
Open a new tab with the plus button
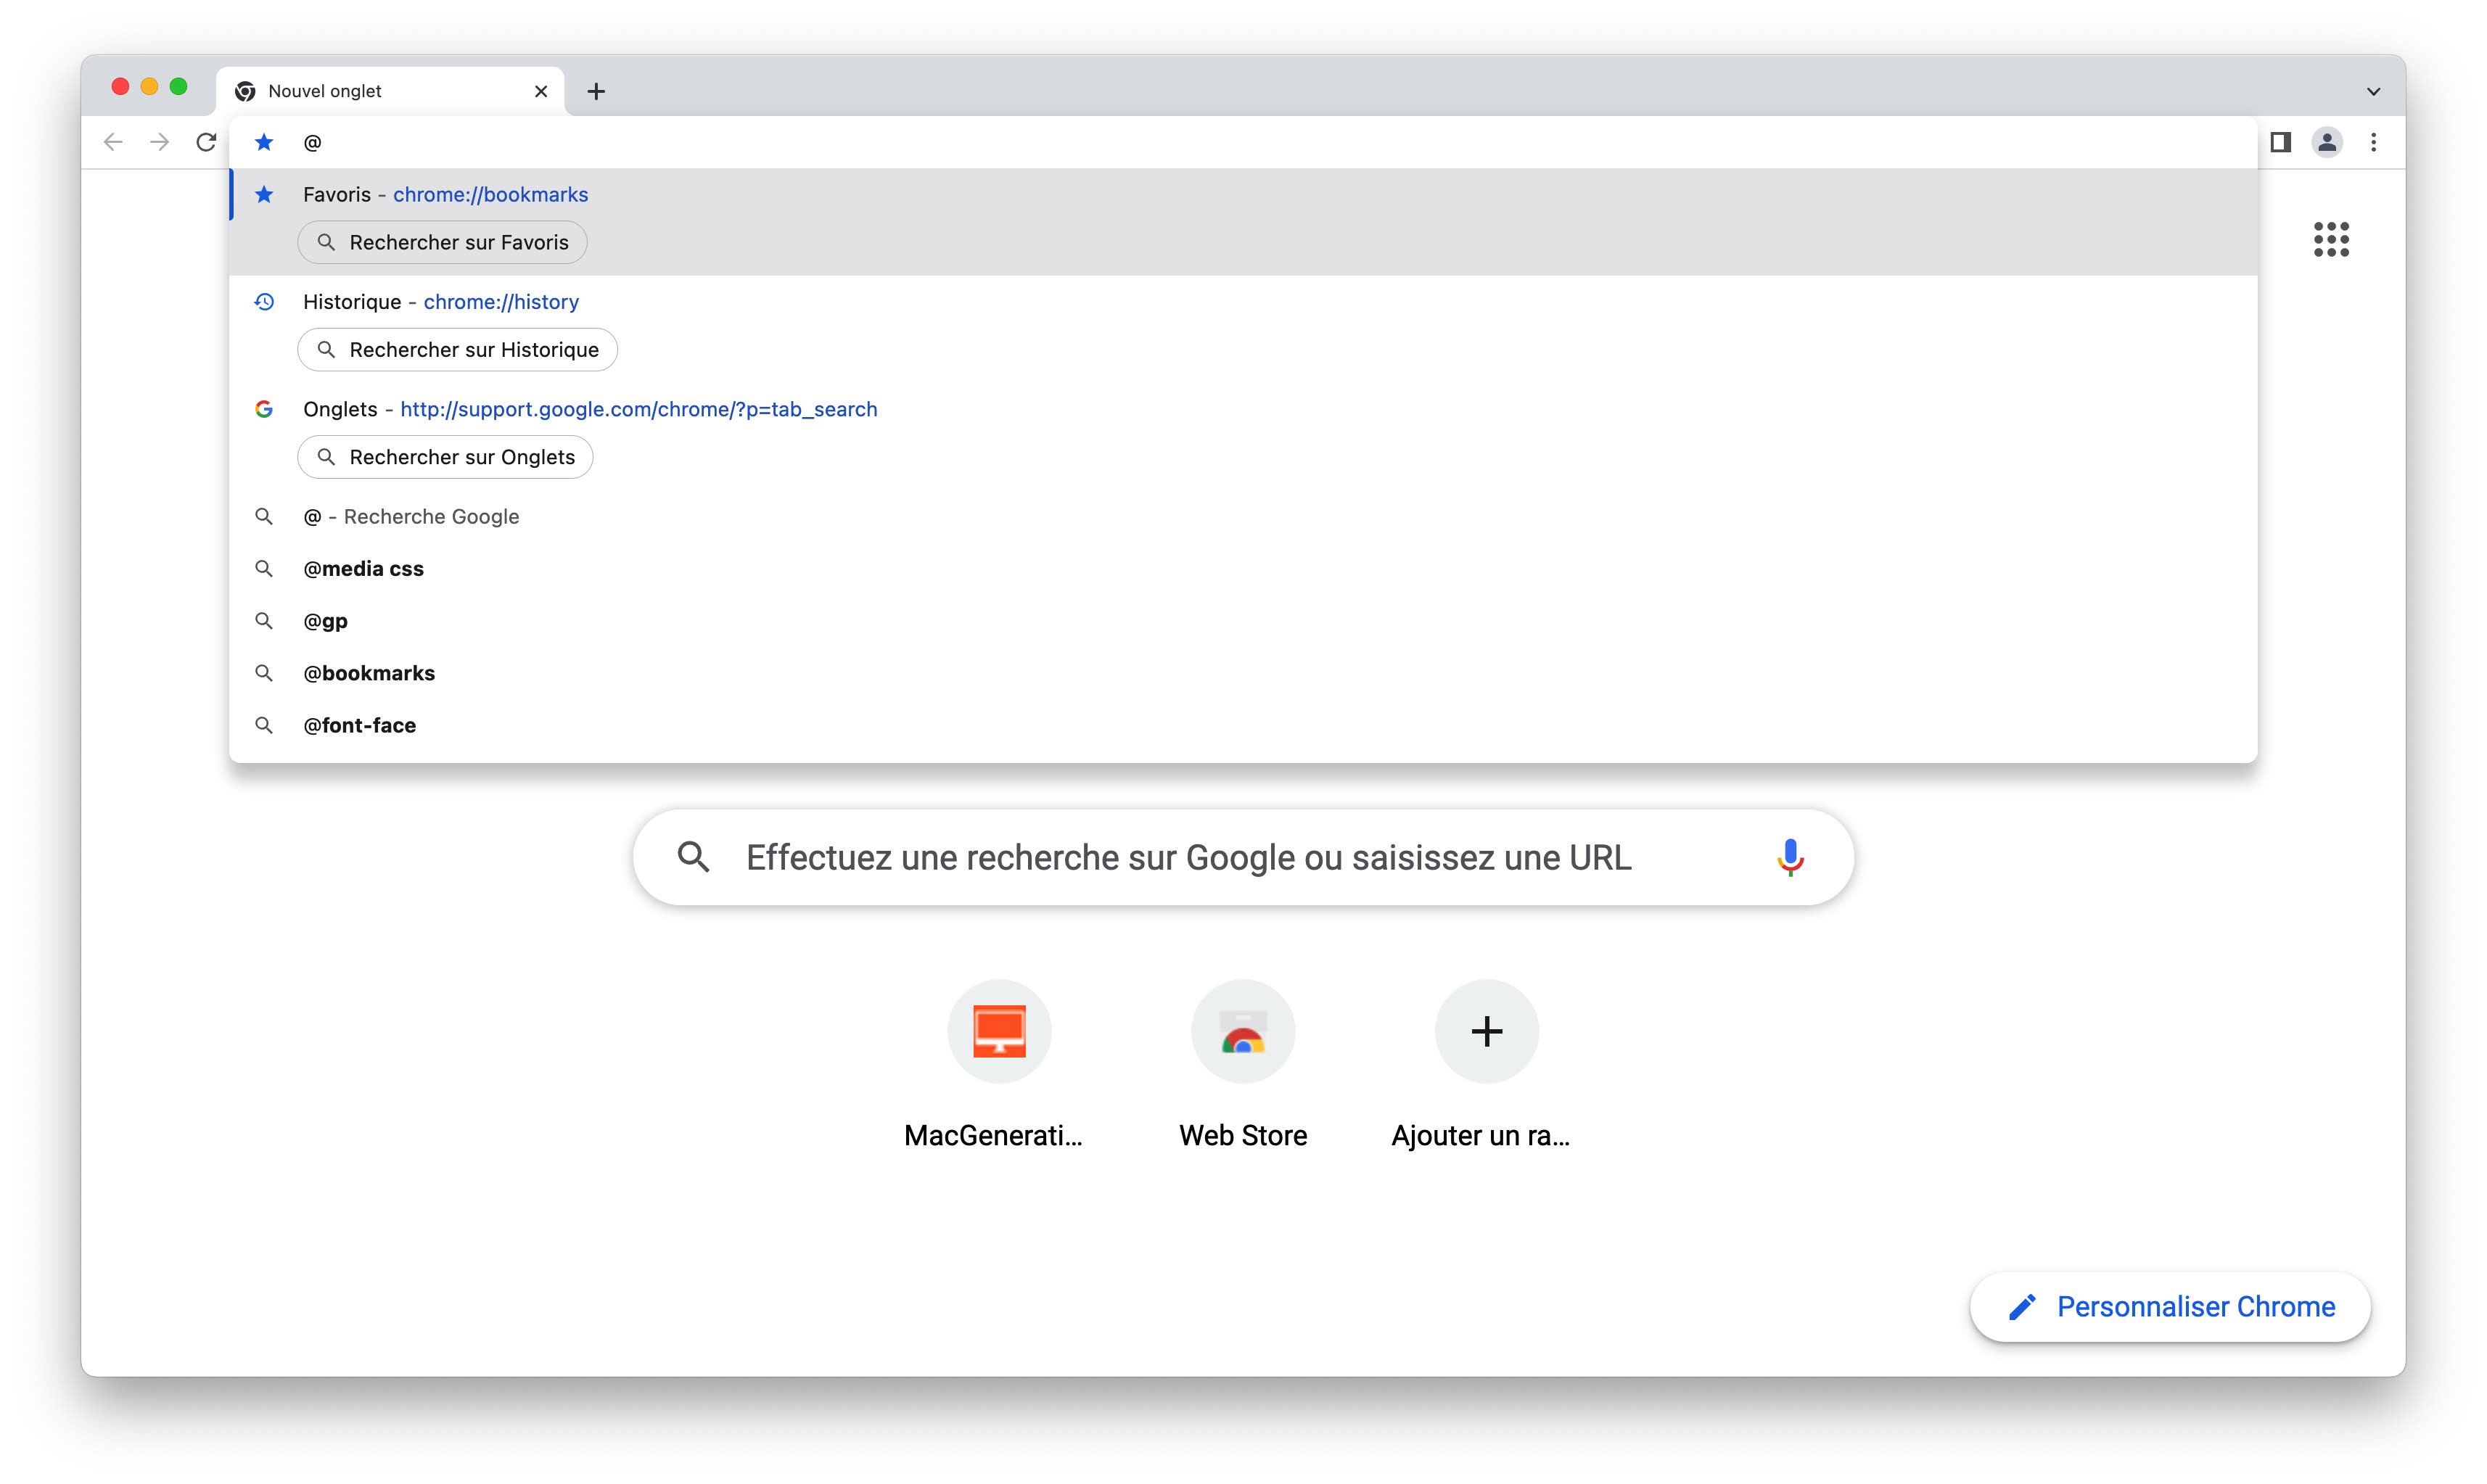pos(596,91)
